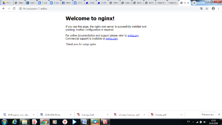Open Telegram from the taskbar
The height and width of the screenshot is (125, 222).
(x=95, y=122)
